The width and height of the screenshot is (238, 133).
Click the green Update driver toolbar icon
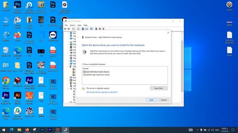96,29
